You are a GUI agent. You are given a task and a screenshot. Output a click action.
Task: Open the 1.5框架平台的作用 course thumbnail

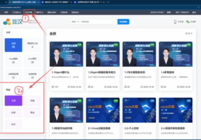pos(66,110)
